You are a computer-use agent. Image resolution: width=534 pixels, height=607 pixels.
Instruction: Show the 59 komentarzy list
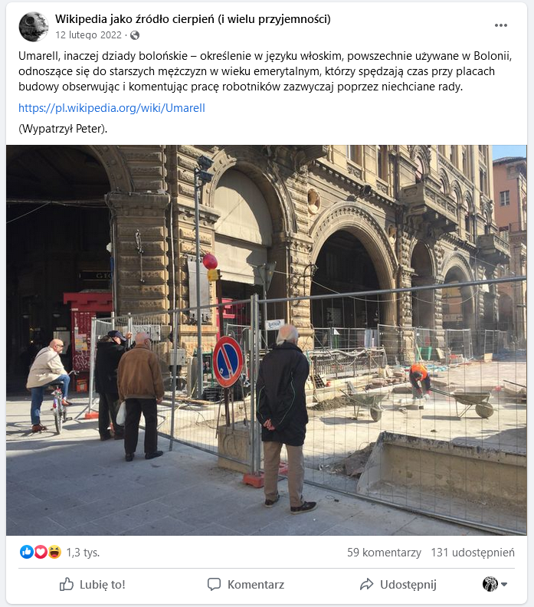pyautogui.click(x=384, y=553)
